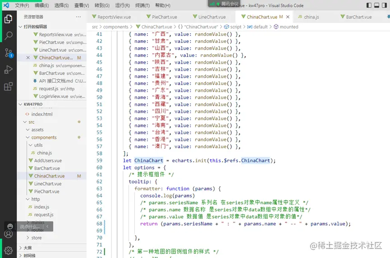Click the smiley emoji chat icon
This screenshot has width=390, height=258.
click(x=10, y=226)
